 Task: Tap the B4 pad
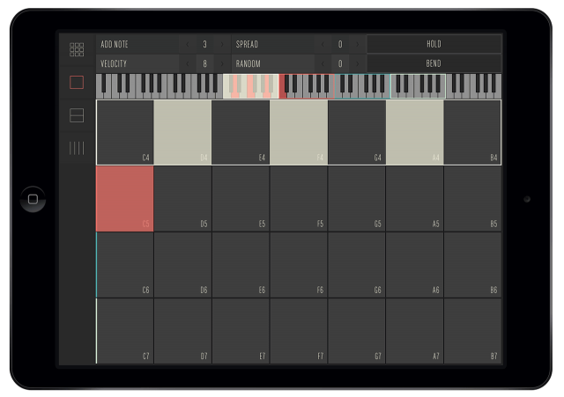click(x=472, y=133)
